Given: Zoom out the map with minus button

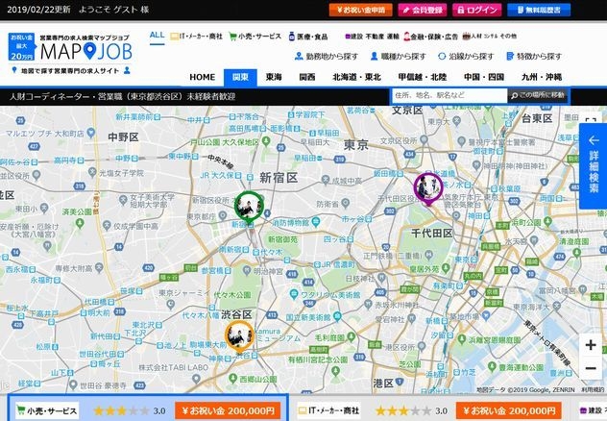Looking at the screenshot, I should tap(591, 368).
